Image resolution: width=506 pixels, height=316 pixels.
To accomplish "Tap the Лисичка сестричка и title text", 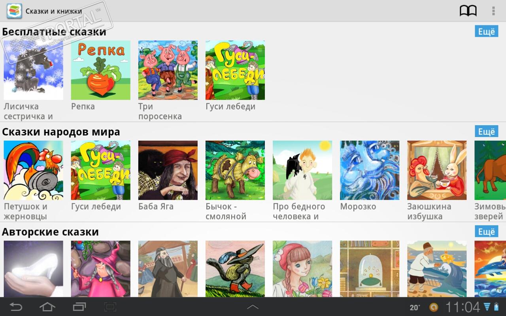I will [x=28, y=111].
